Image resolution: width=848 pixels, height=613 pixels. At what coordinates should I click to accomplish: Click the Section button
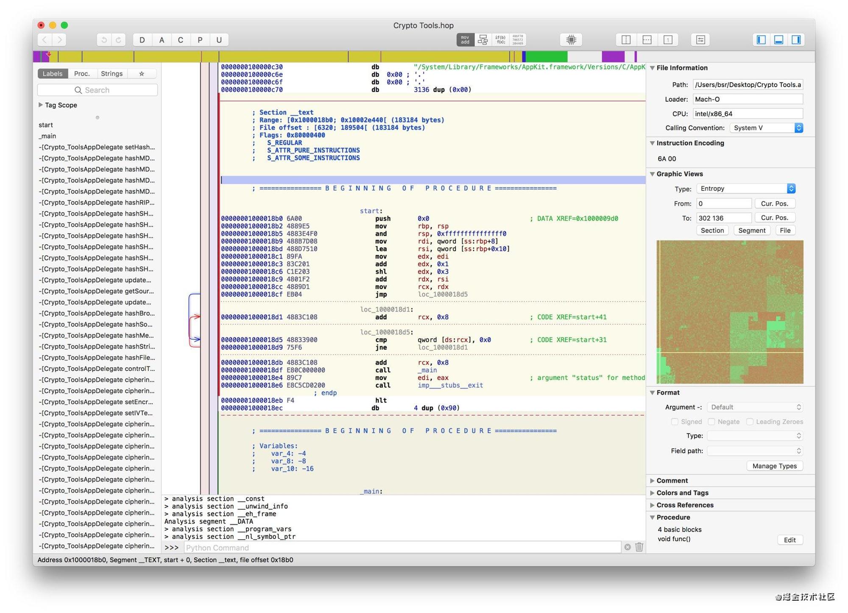(713, 231)
